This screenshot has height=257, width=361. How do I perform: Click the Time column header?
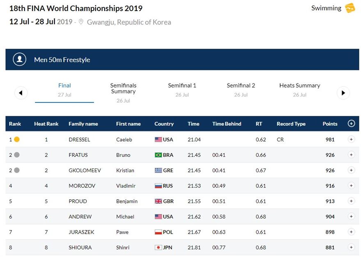pos(193,124)
